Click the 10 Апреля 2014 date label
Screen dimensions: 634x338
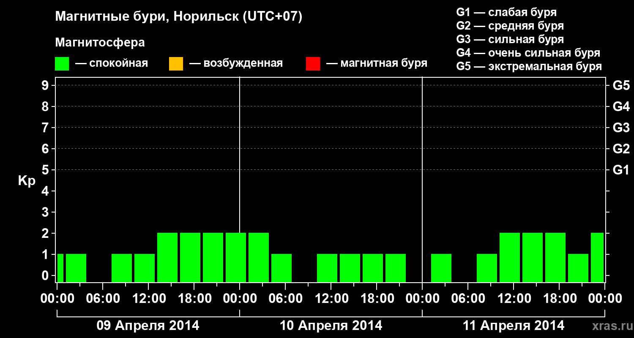[x=331, y=326]
